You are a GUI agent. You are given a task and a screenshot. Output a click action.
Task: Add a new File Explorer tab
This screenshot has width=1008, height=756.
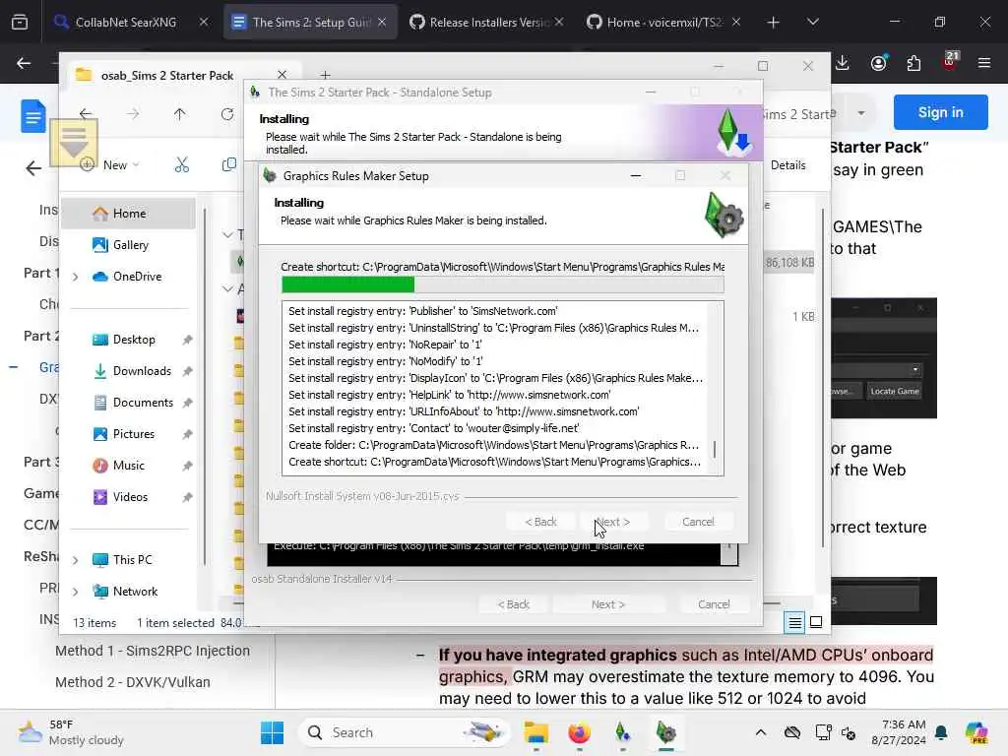click(x=325, y=75)
